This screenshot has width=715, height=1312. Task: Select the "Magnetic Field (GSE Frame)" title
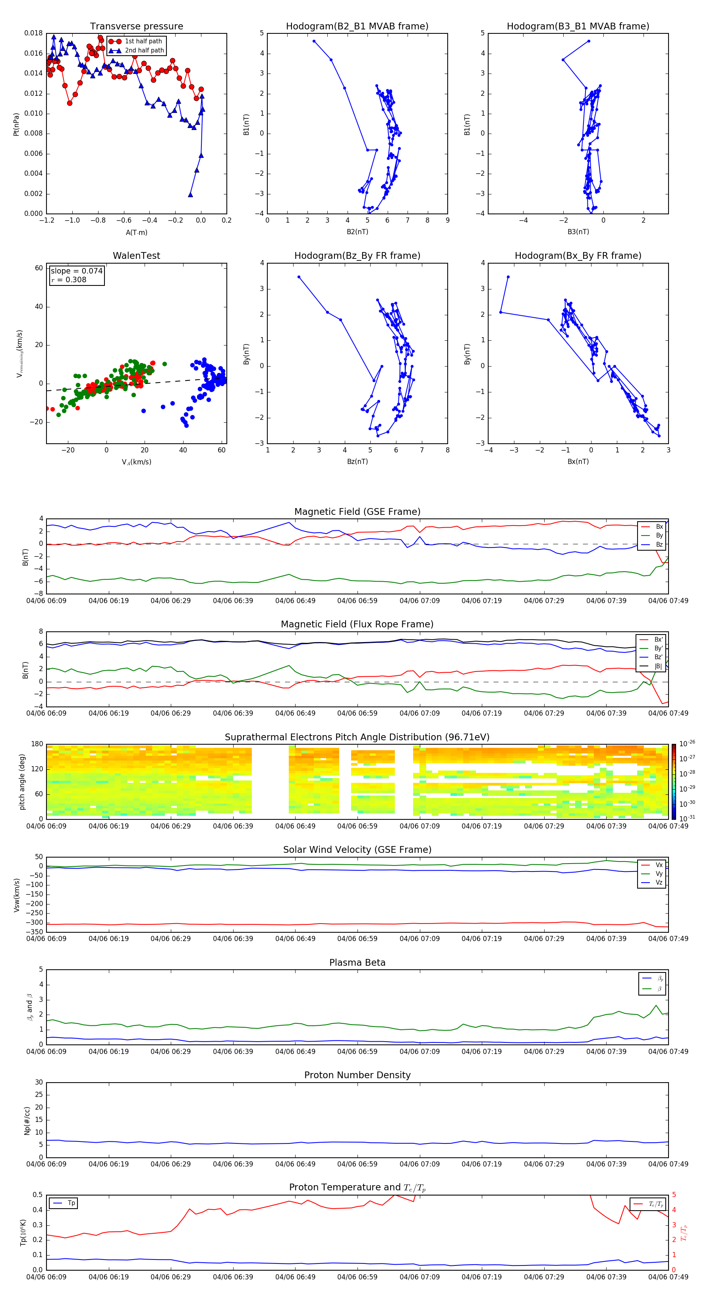coord(357,512)
